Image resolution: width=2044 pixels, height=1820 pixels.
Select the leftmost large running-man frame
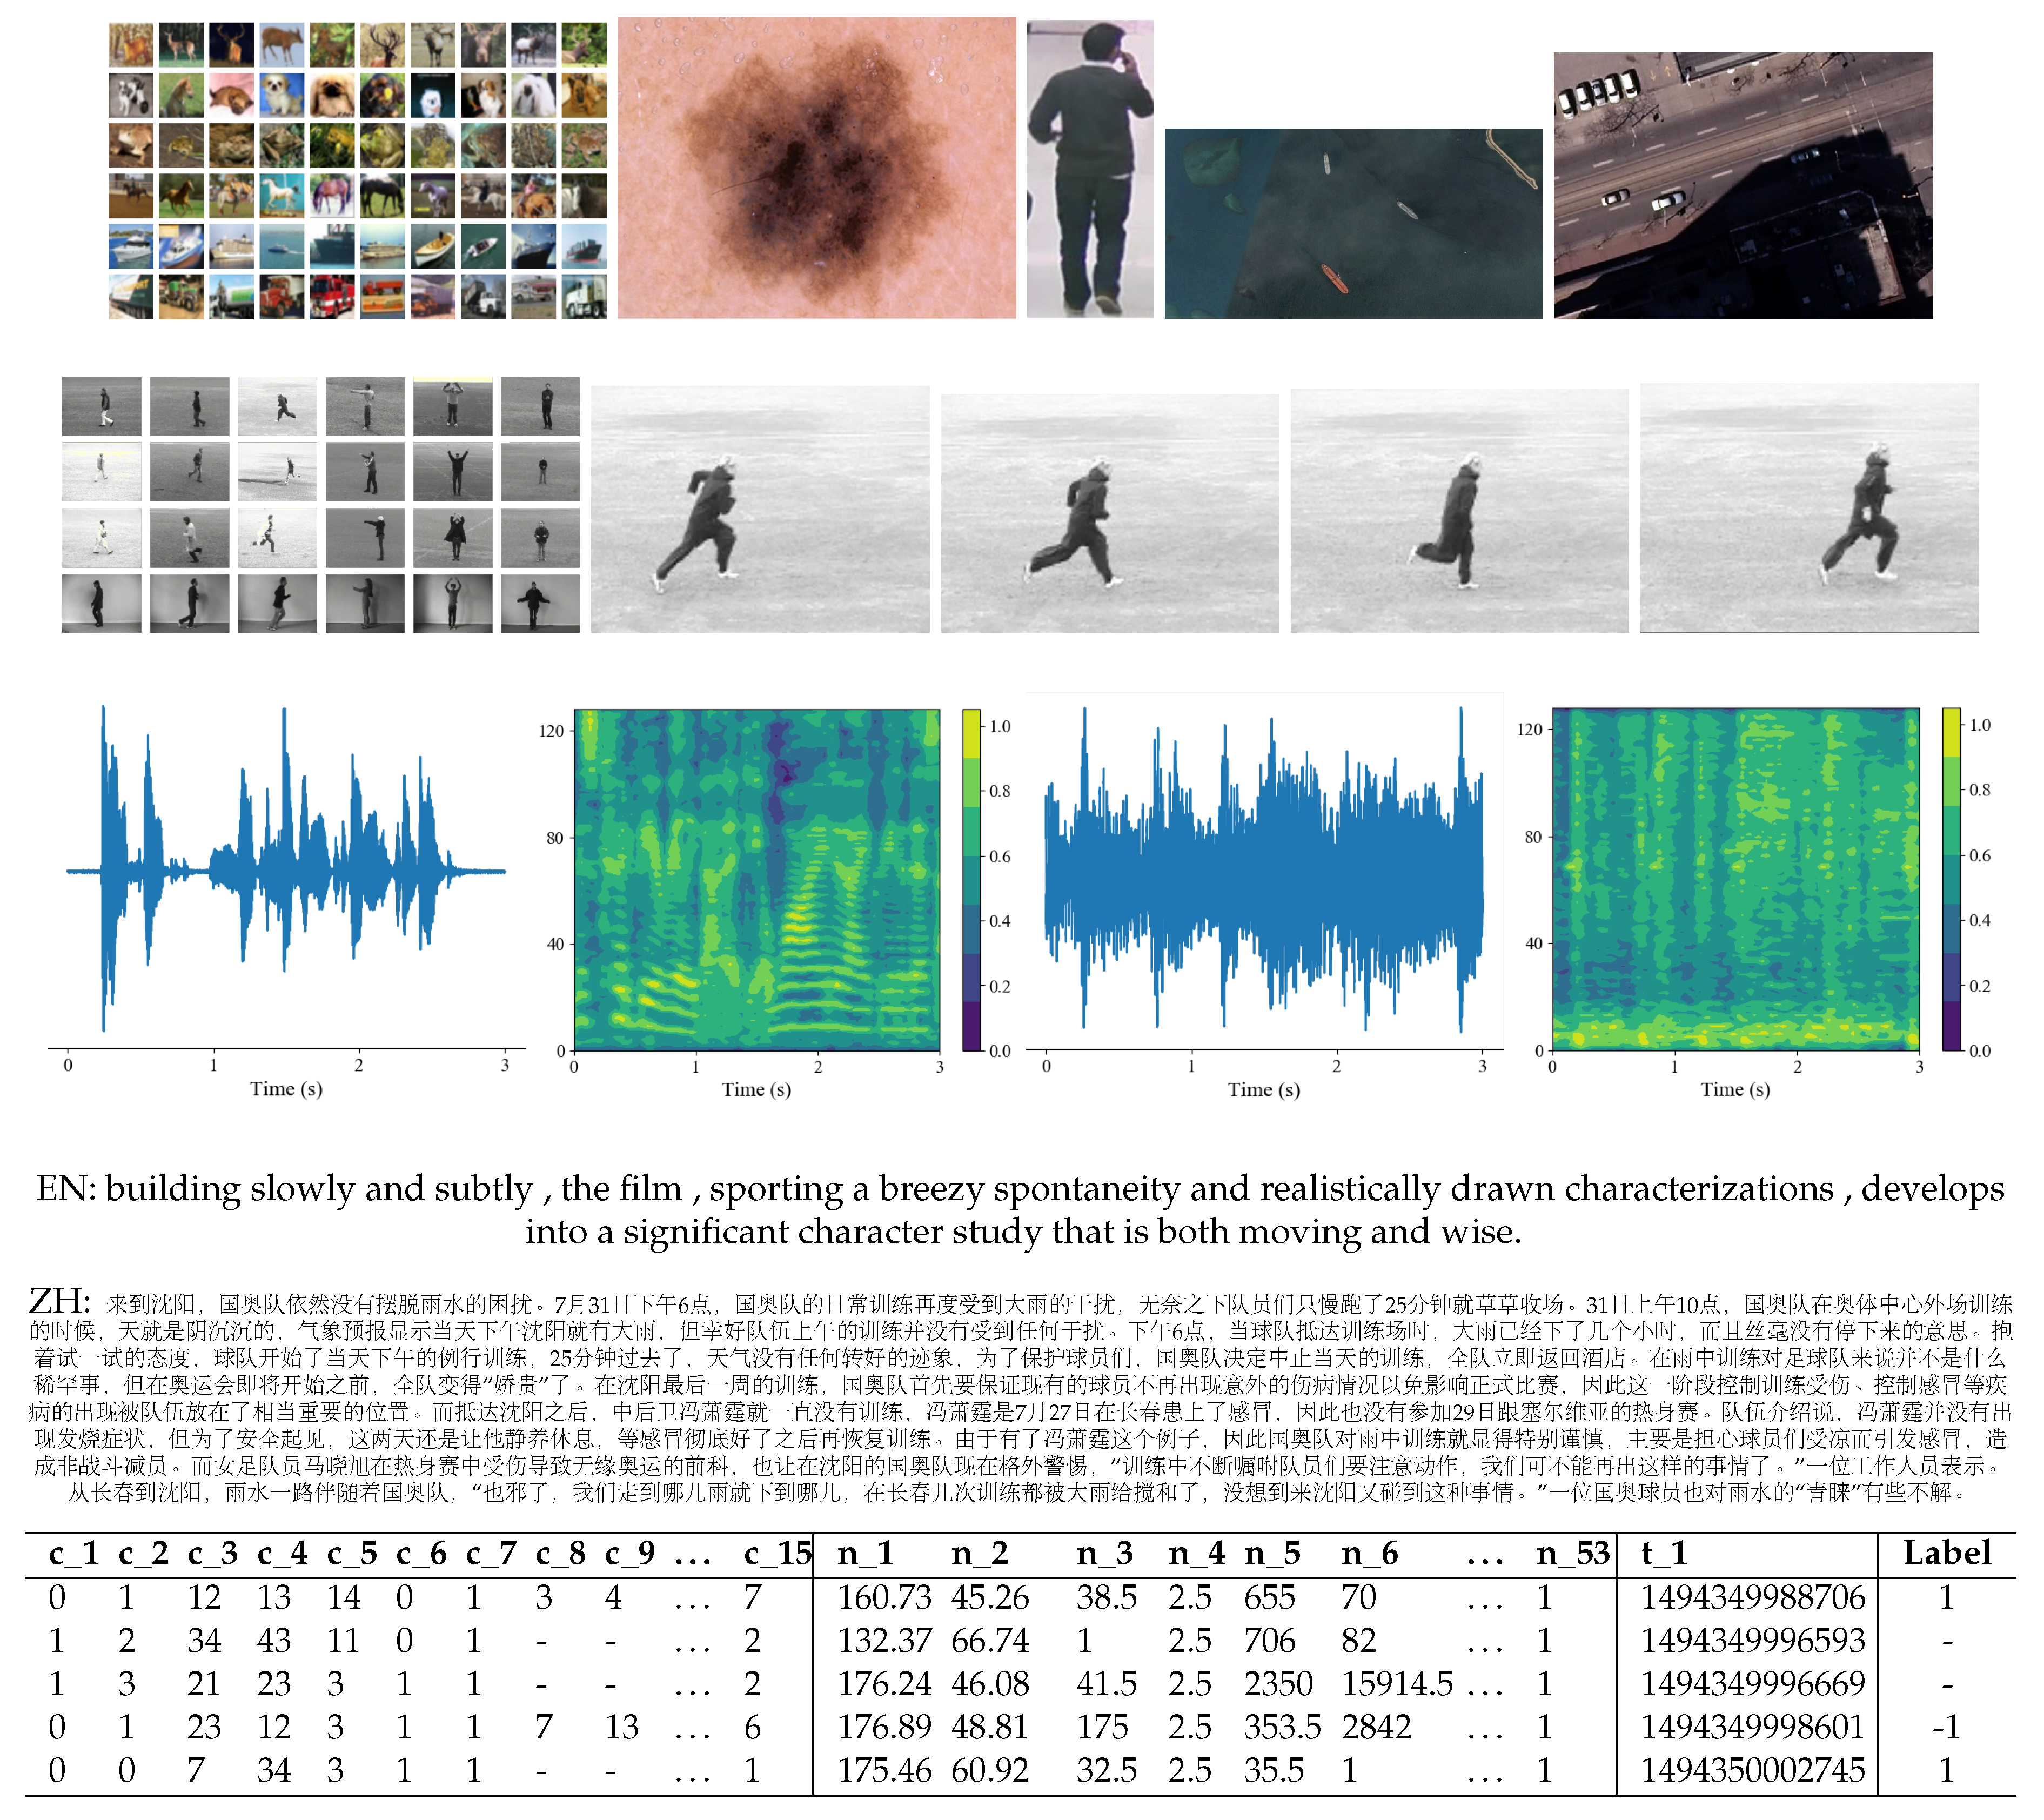(759, 510)
